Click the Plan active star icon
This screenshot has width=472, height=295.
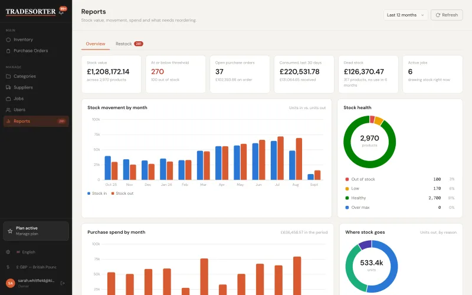10,231
